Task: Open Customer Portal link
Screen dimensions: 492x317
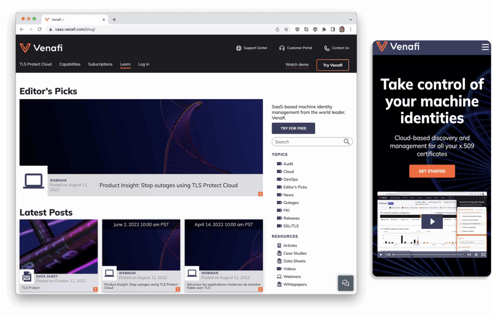Action: 296,48
